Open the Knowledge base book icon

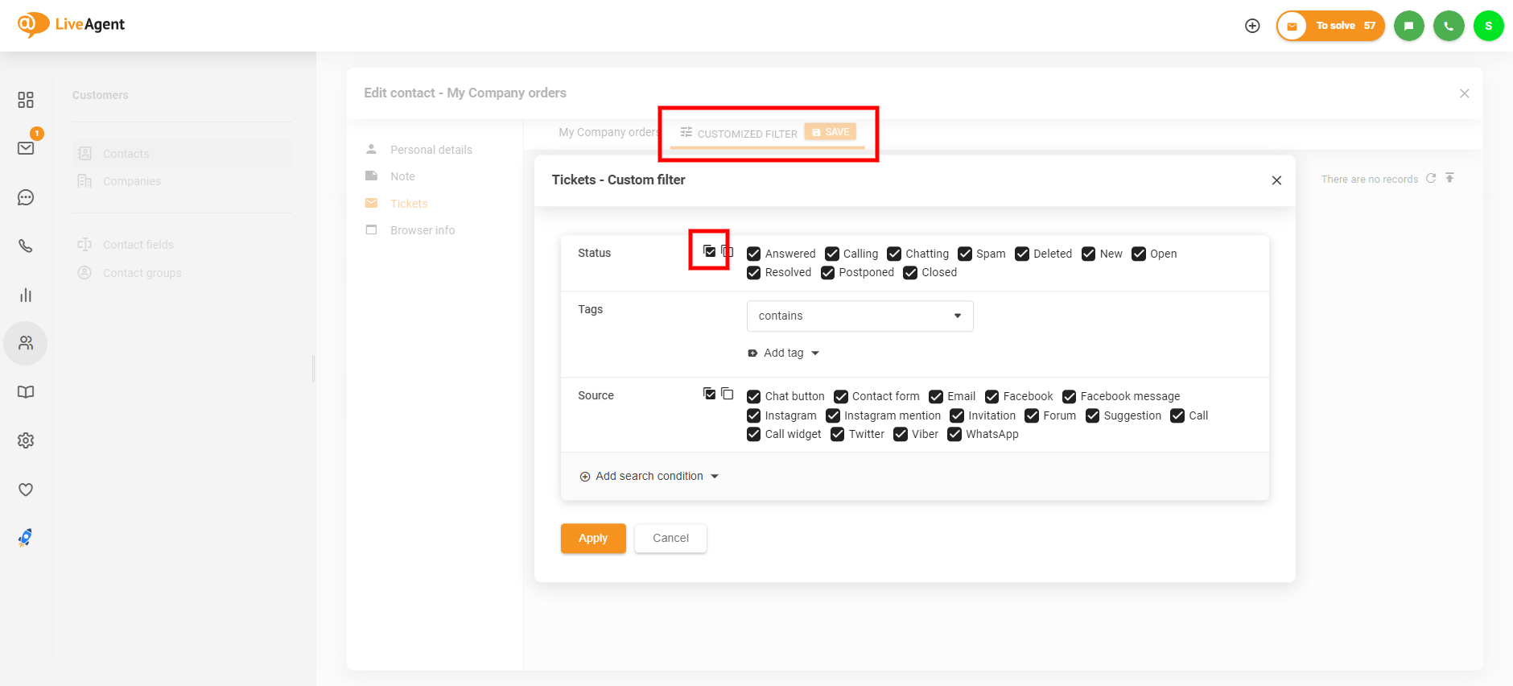coord(26,392)
